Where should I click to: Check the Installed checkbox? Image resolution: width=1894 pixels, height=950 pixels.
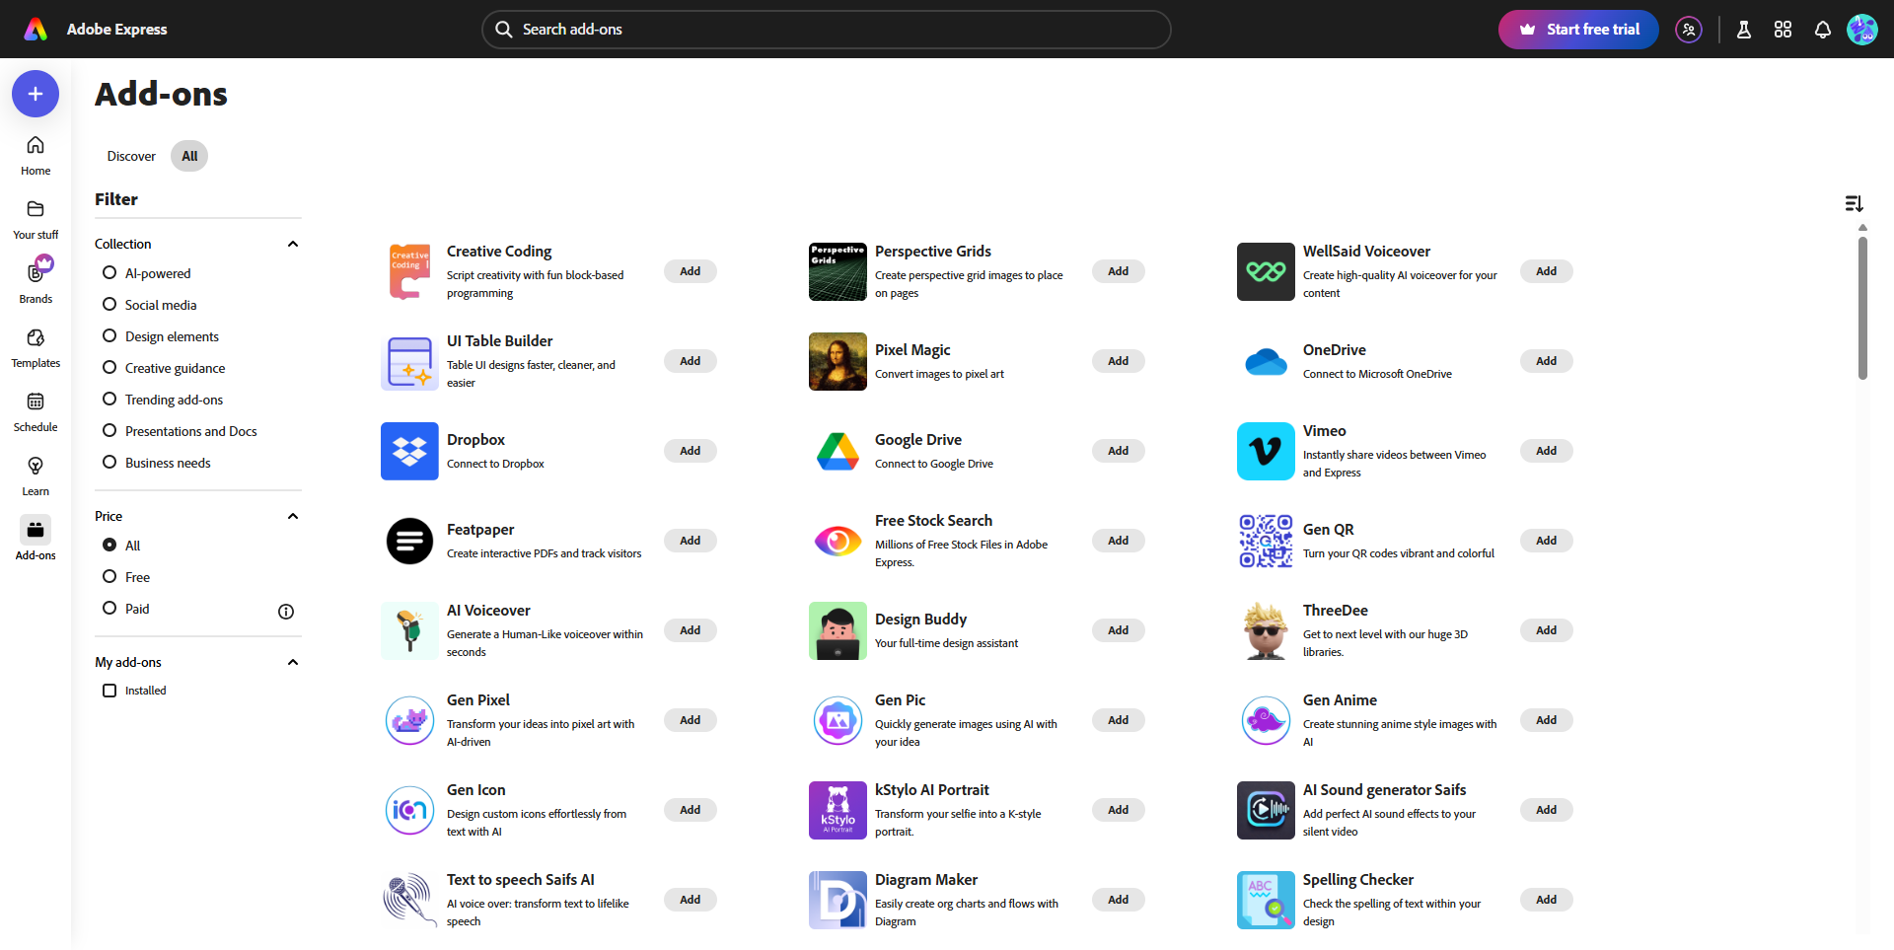(109, 691)
